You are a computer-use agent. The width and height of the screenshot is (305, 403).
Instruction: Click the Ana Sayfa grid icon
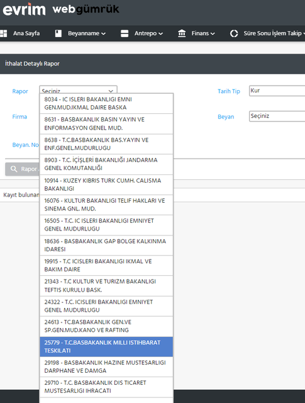coord(3,33)
